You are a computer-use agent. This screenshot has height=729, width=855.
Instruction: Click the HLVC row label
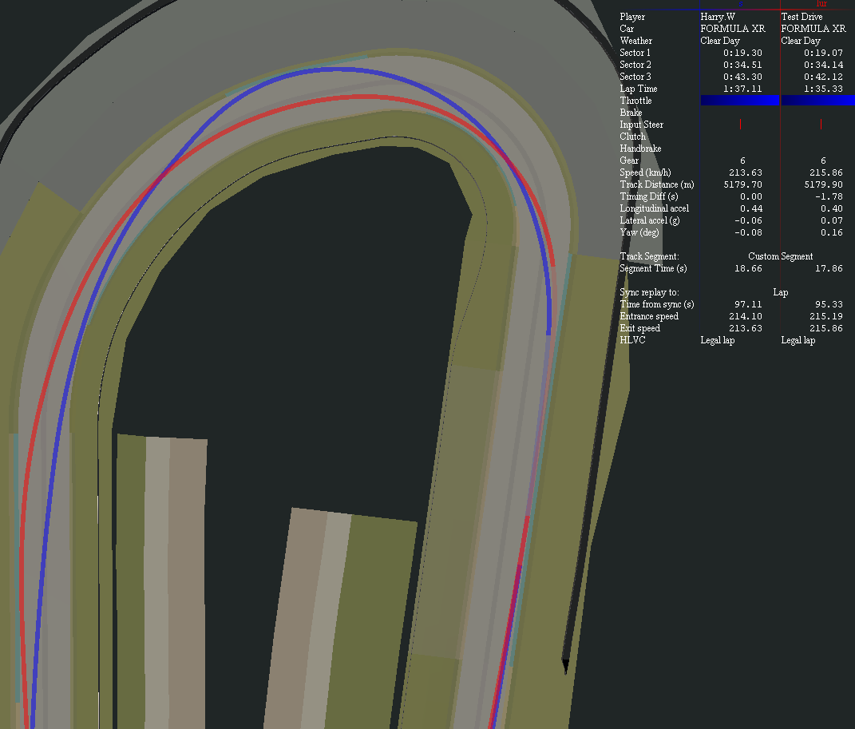(632, 340)
